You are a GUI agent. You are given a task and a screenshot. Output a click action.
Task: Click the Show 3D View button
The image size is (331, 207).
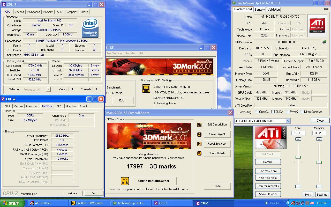(x=268, y=194)
